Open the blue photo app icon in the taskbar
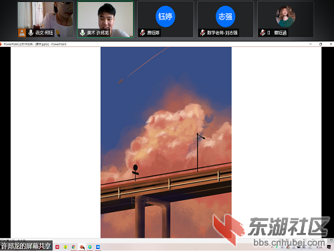Viewport: 334px width, 251px height. pos(98,247)
